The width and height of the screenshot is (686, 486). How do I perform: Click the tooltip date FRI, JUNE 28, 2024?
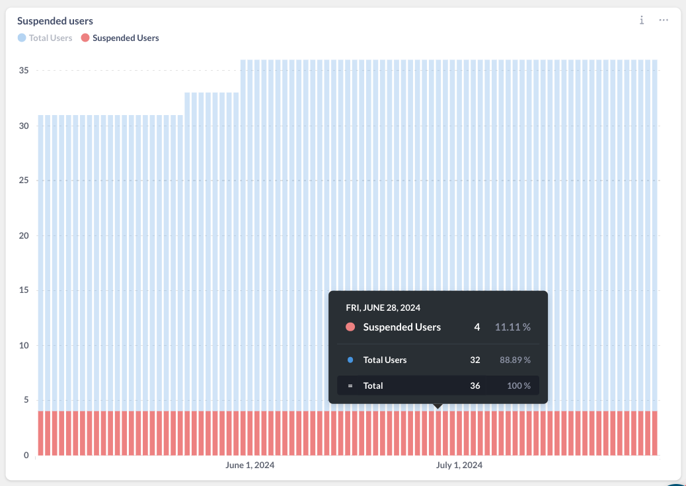coord(383,308)
